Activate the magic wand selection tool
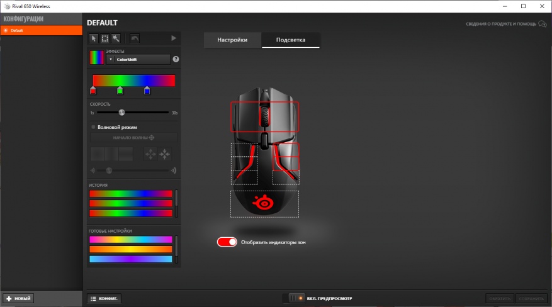The image size is (552, 307). click(x=116, y=38)
